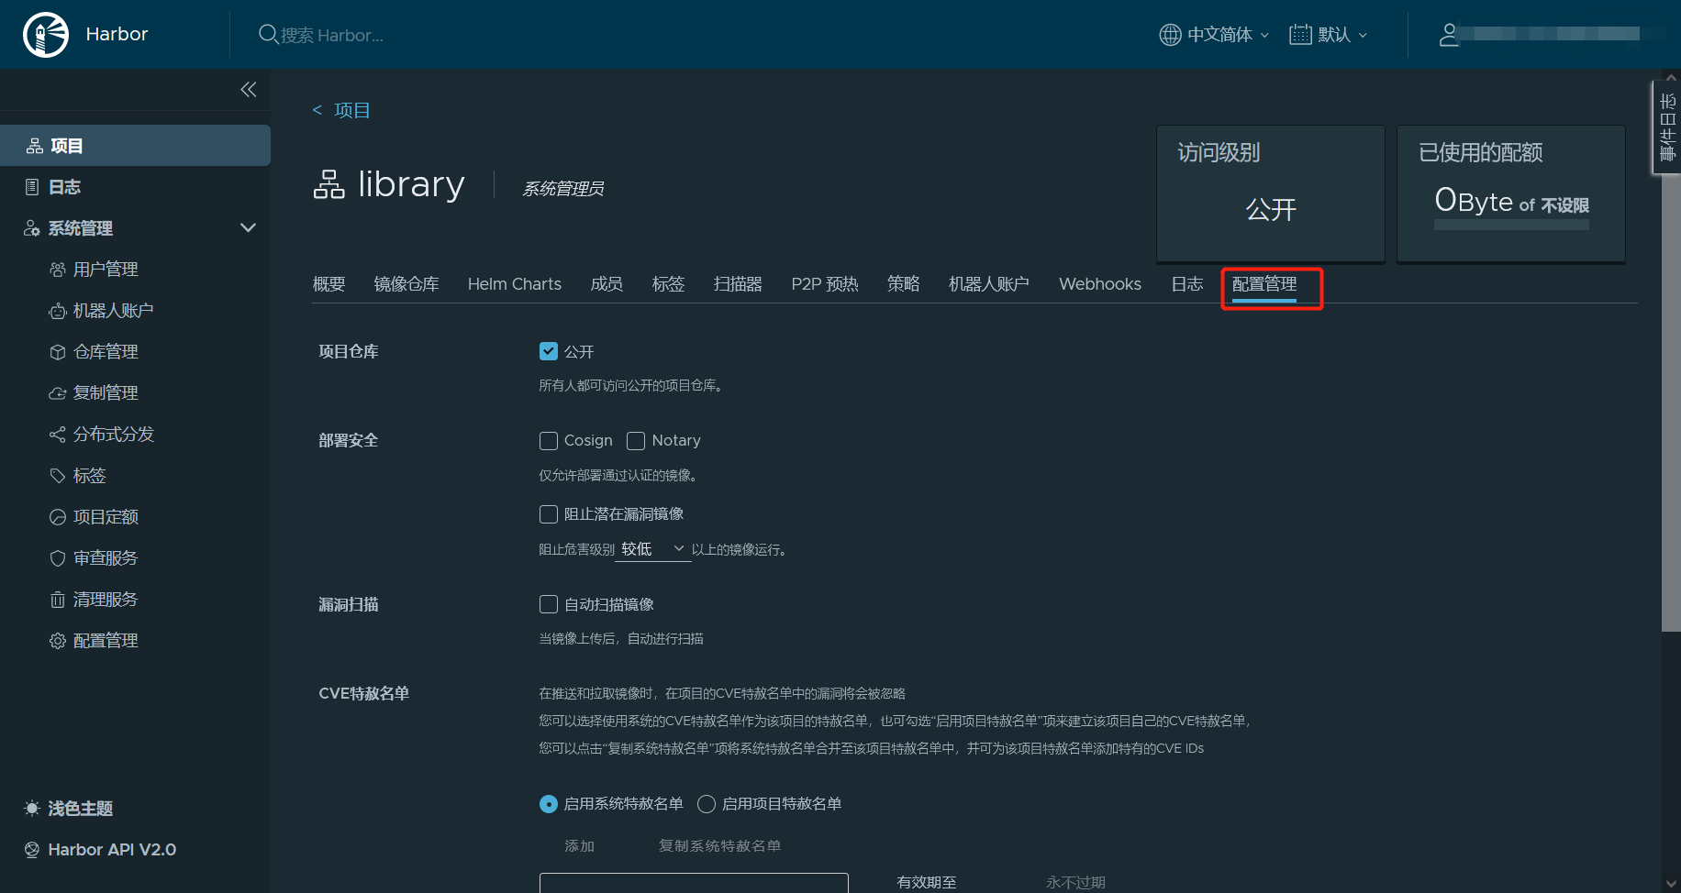The height and width of the screenshot is (893, 1681).
Task: Click the 机器人账户 robot icon
Action: coord(58,311)
